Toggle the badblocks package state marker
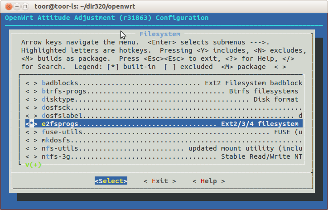328x210 pixels. click(31, 83)
